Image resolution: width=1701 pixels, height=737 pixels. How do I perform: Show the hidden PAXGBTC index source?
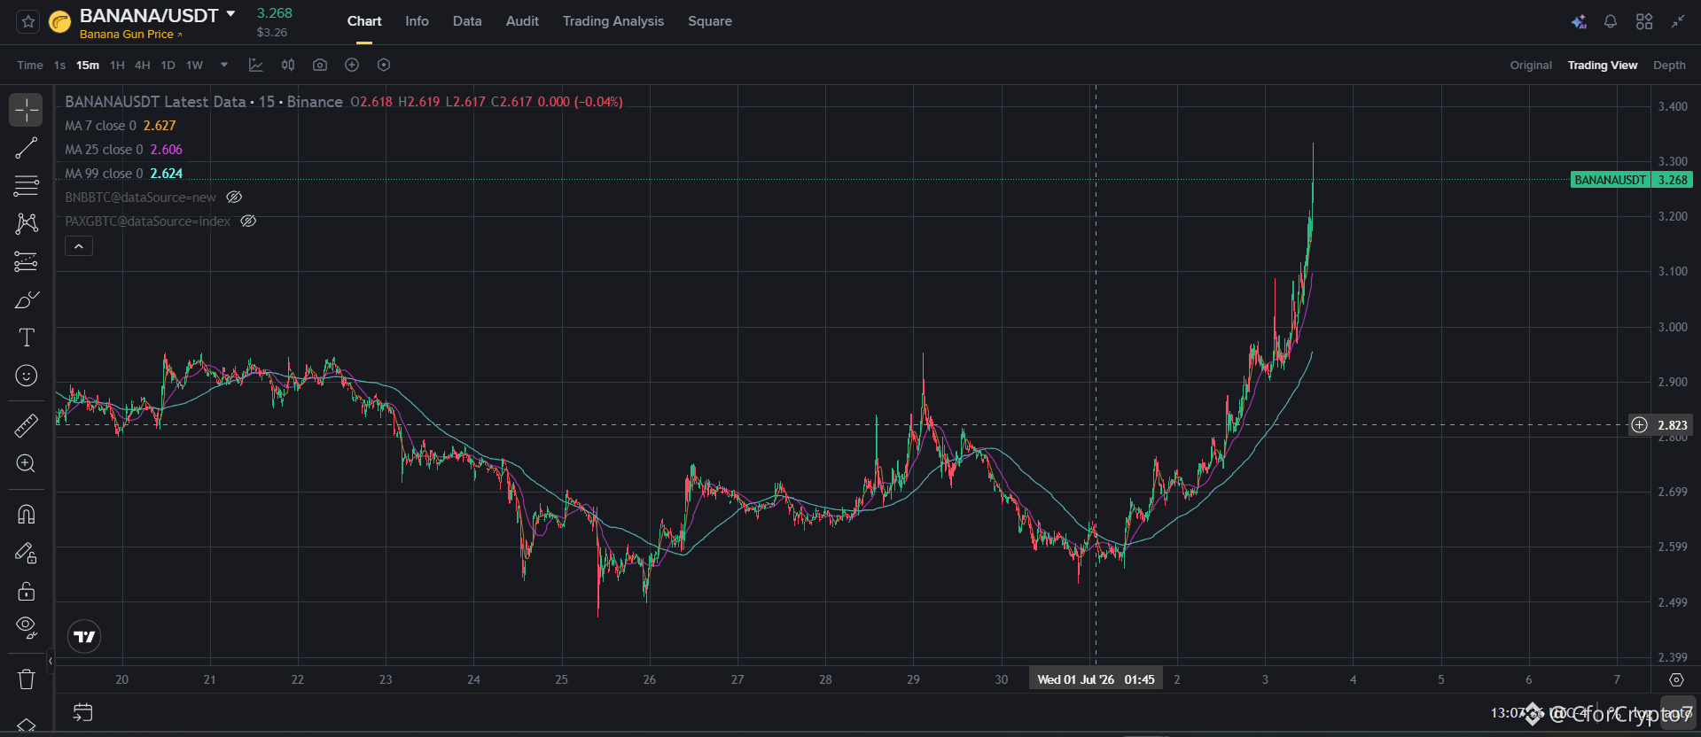pos(248,221)
